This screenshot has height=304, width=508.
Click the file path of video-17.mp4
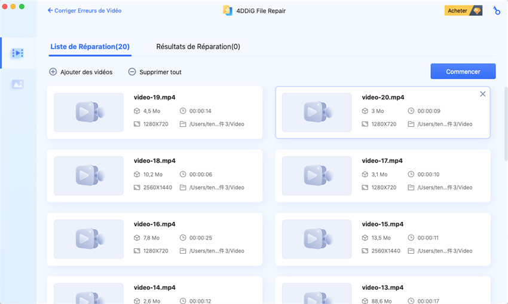445,187
